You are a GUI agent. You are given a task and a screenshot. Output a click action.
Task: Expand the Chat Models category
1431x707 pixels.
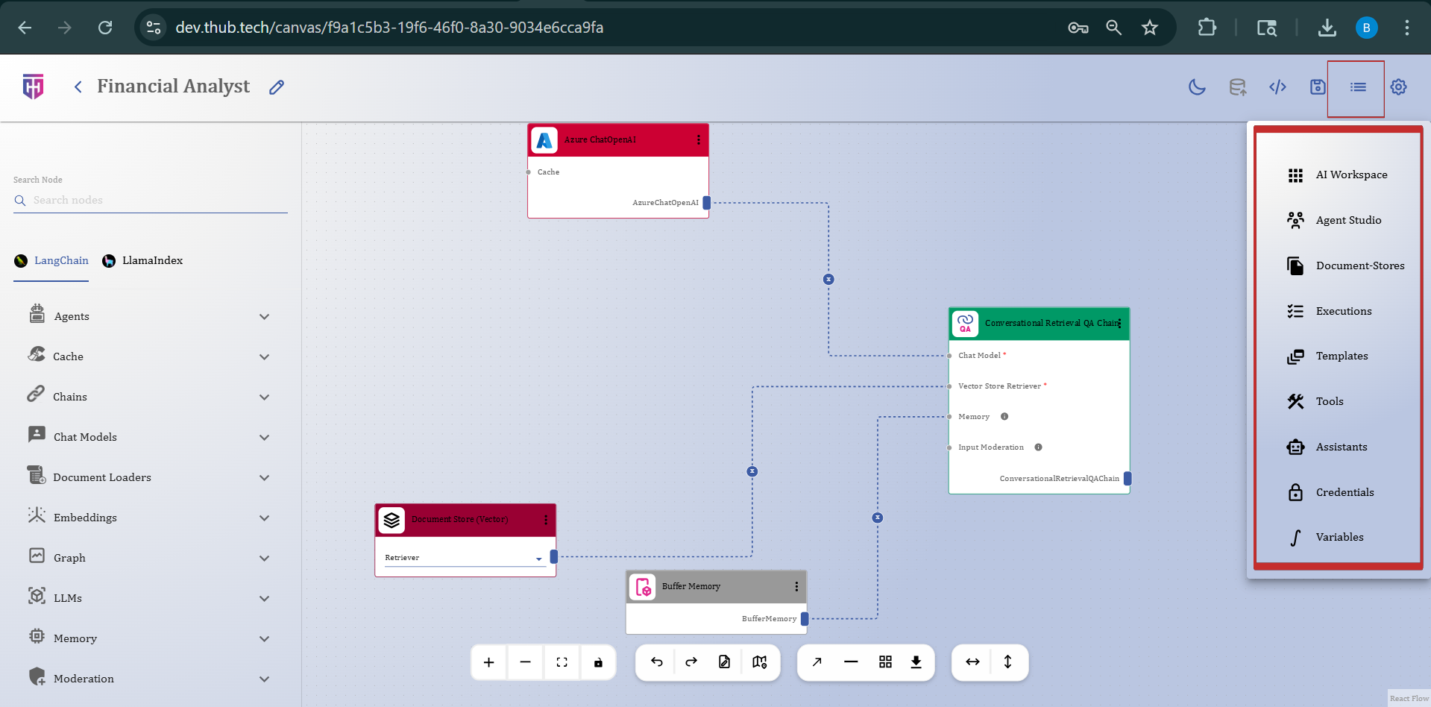point(264,438)
